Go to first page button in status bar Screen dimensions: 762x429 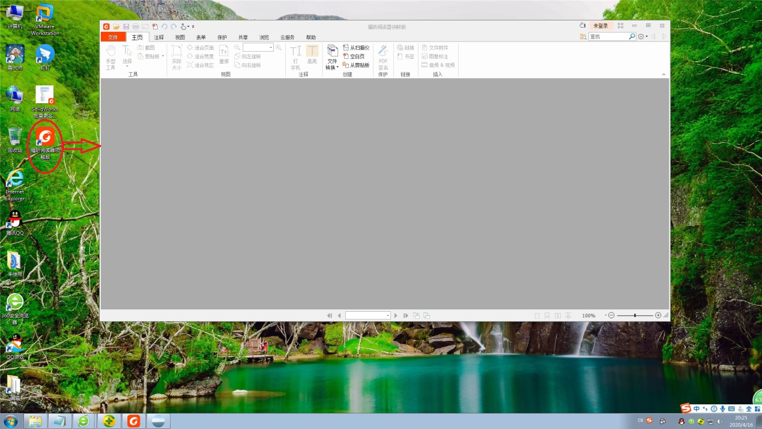tap(330, 315)
